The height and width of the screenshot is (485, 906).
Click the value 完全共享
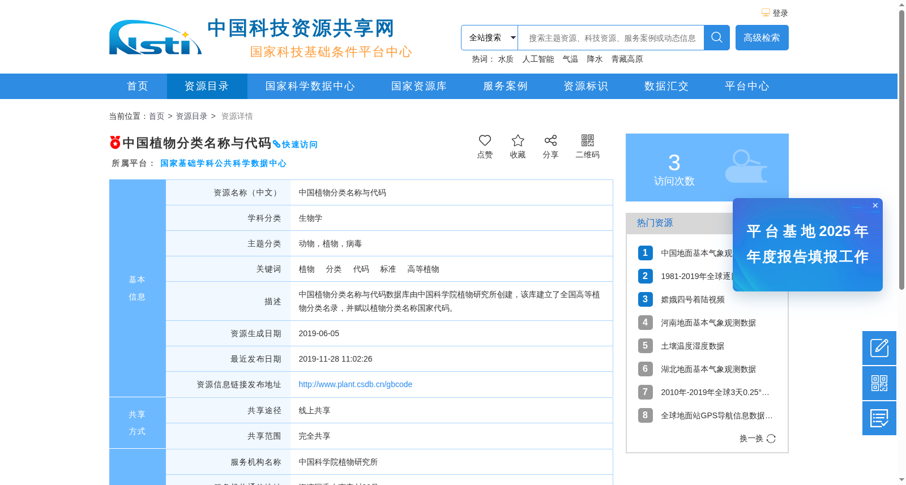314,436
